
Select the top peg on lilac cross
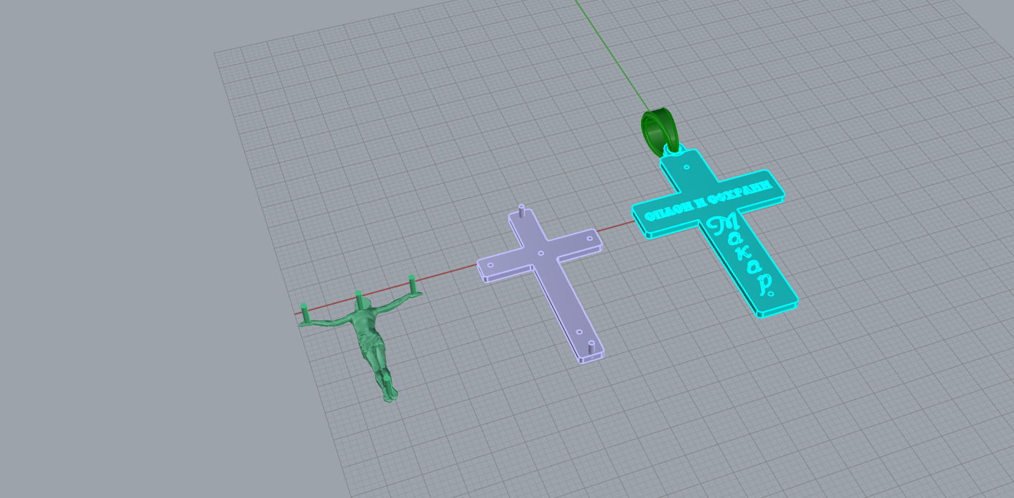point(522,210)
